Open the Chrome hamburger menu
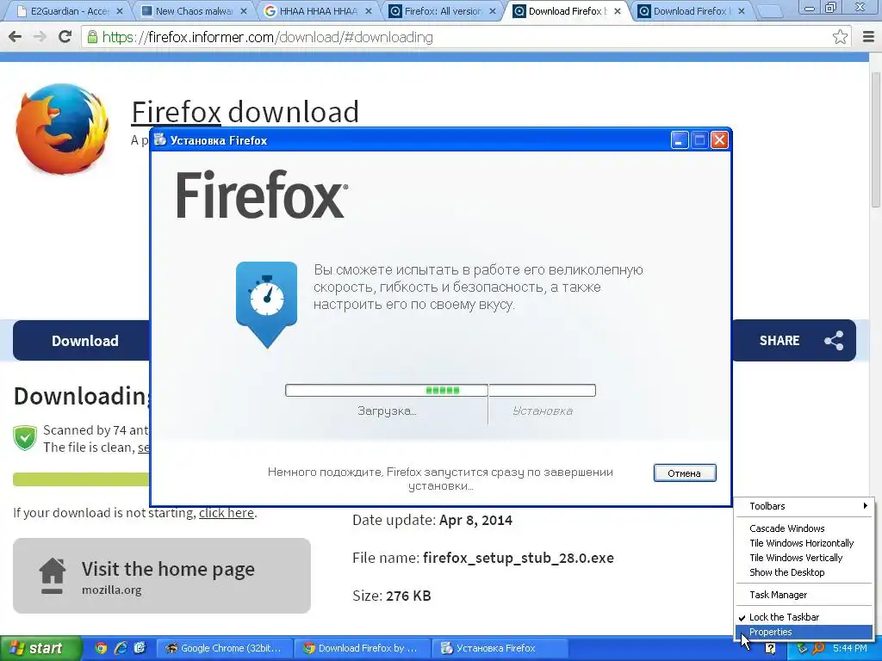Image resolution: width=882 pixels, height=661 pixels. coord(868,37)
